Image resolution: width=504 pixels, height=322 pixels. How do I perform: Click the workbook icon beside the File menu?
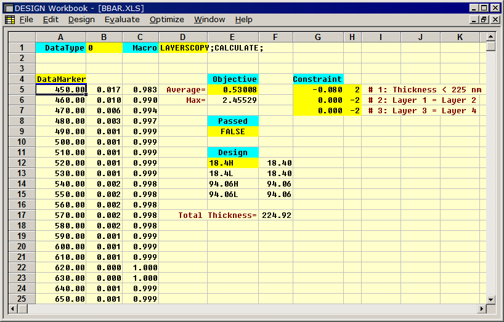click(10, 20)
